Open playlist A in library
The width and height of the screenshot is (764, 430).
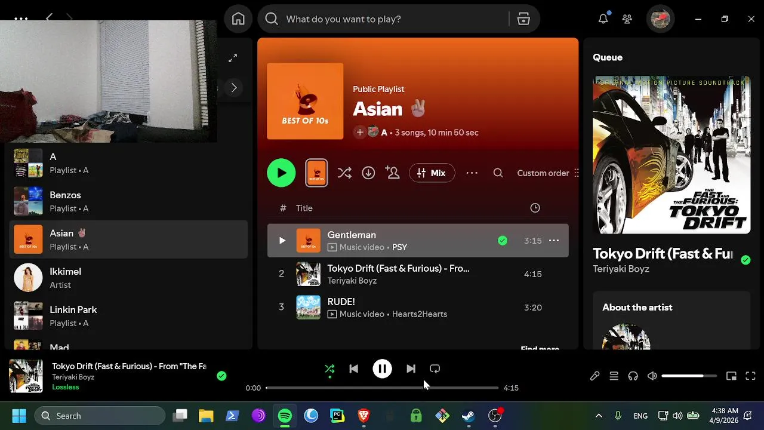(128, 163)
